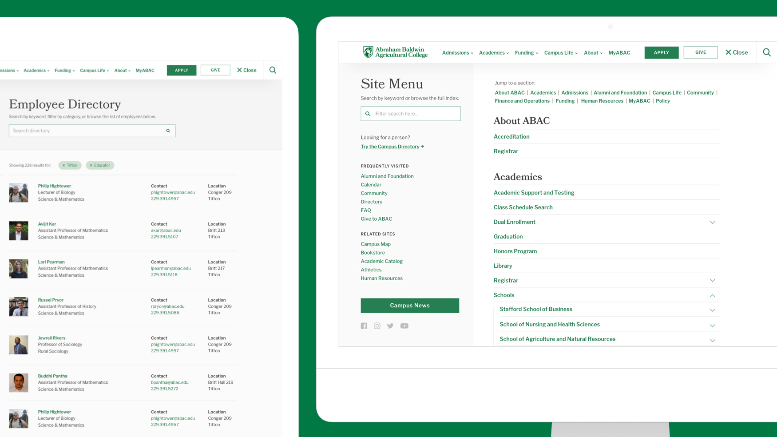Open Funding dropdown in Site Menu nav
Viewport: 777px width, 437px height.
pyautogui.click(x=526, y=53)
